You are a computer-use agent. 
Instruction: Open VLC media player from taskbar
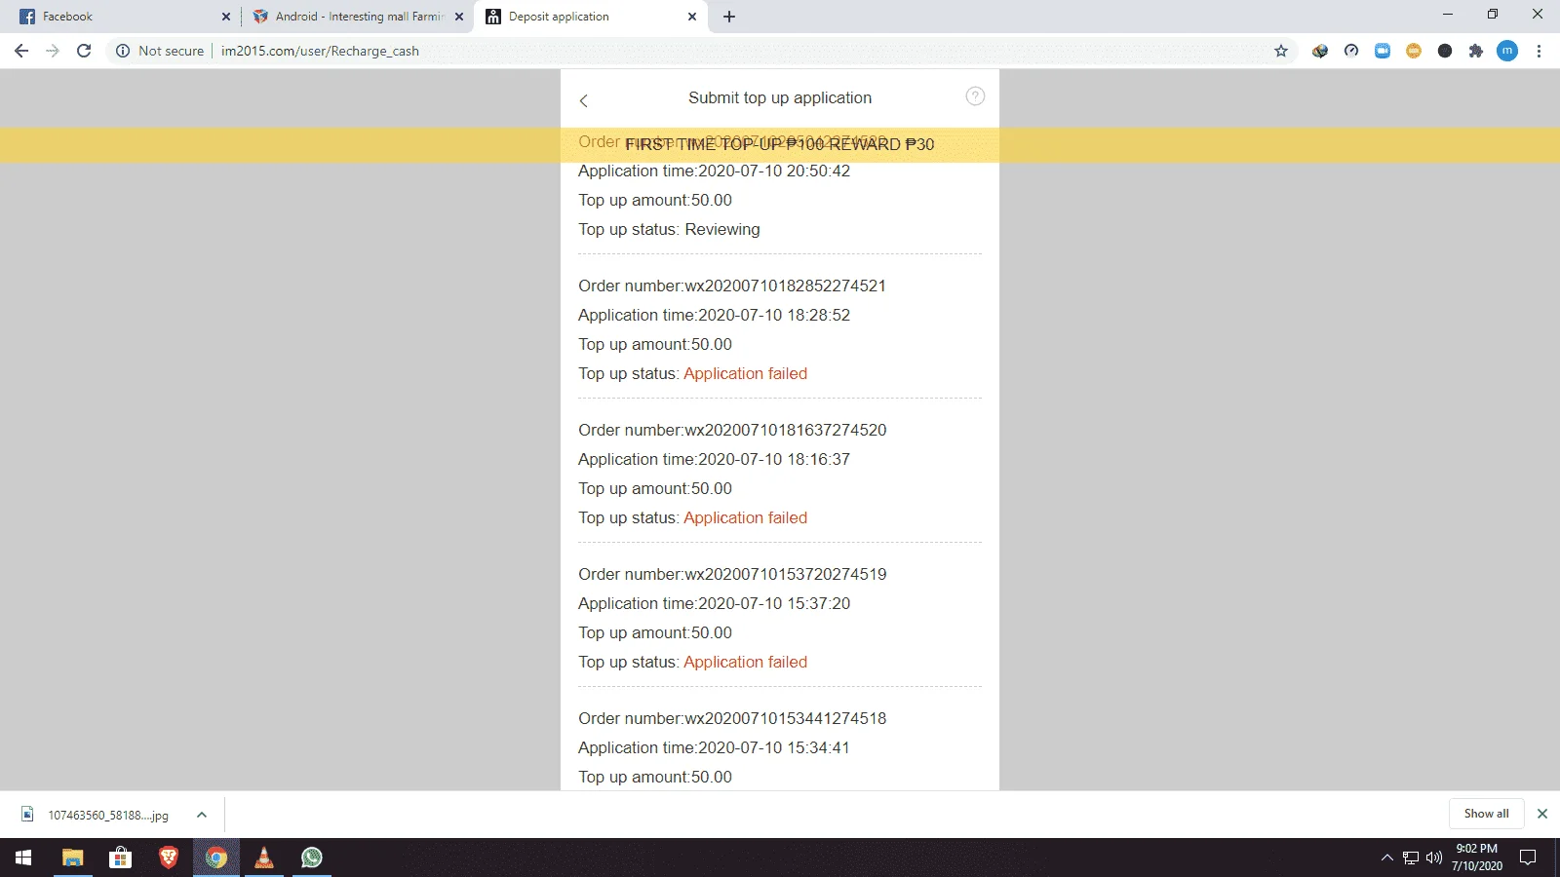(263, 858)
